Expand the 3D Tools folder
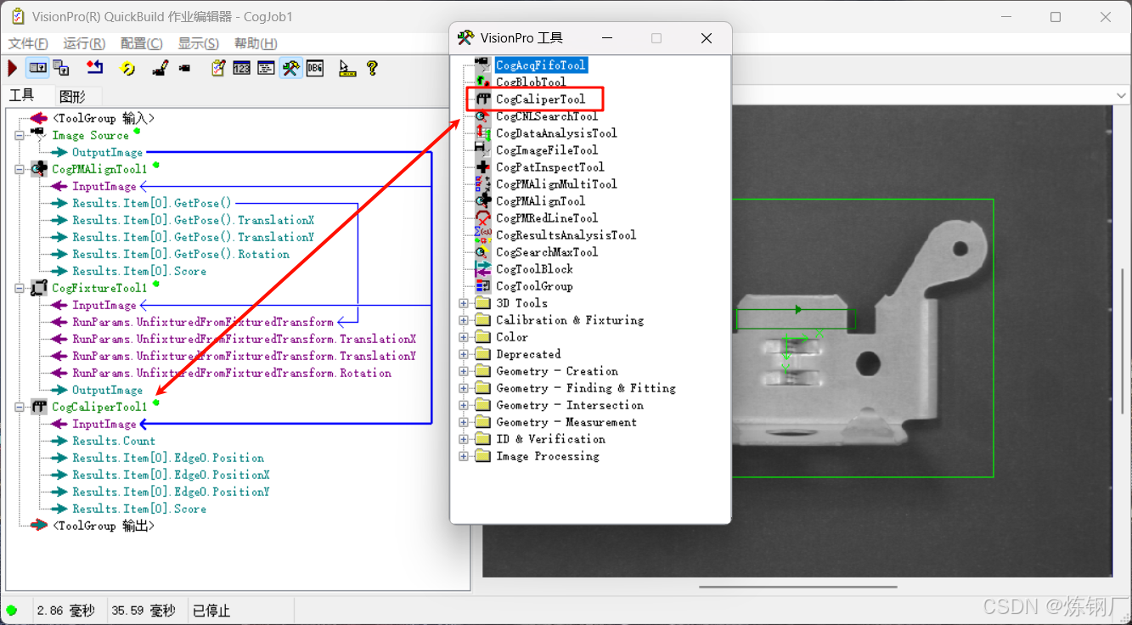The width and height of the screenshot is (1132, 625). tap(463, 303)
